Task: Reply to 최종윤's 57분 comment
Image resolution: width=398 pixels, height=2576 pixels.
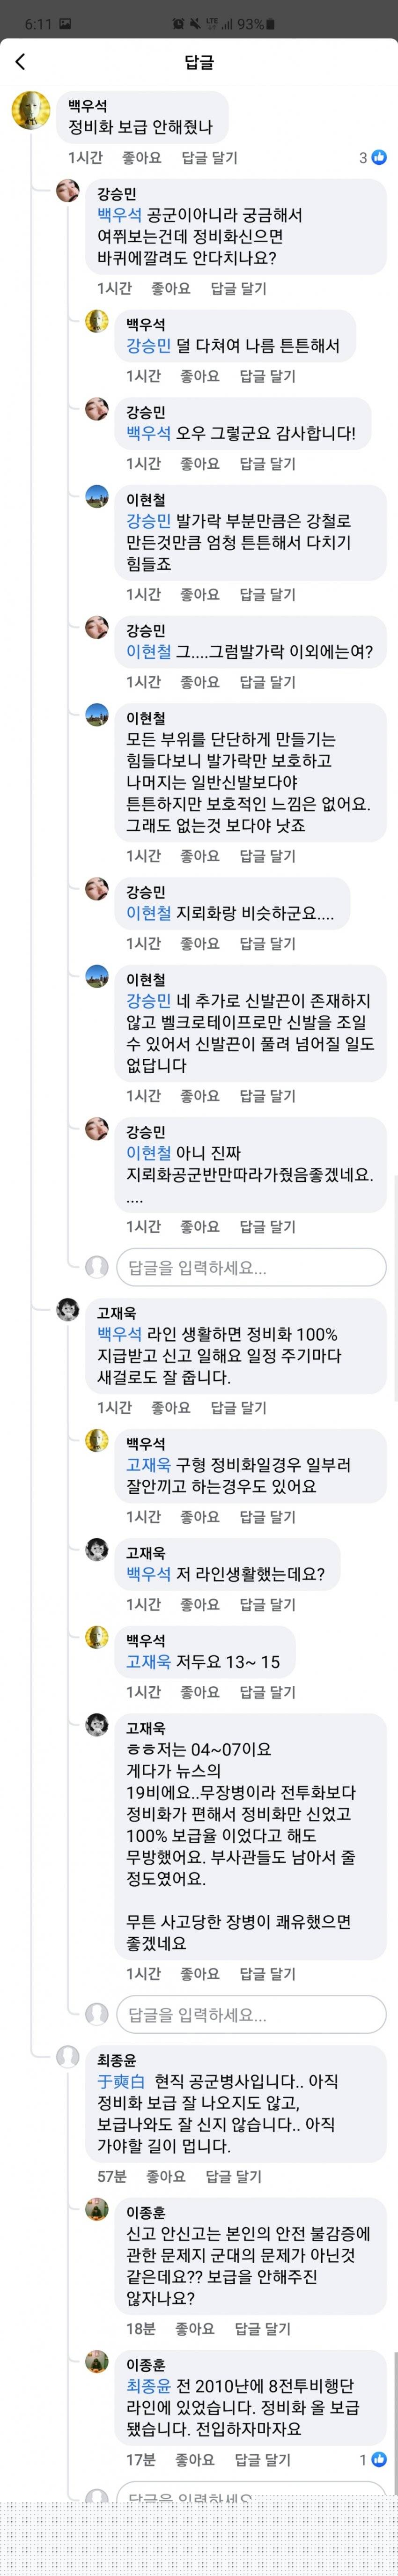Action: click(x=233, y=2176)
